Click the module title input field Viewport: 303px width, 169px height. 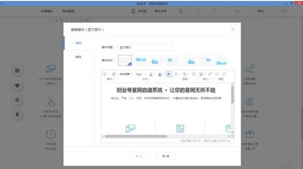tap(145, 47)
